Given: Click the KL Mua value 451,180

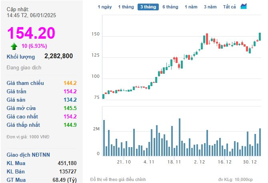Looking at the screenshot, I should (67, 163).
